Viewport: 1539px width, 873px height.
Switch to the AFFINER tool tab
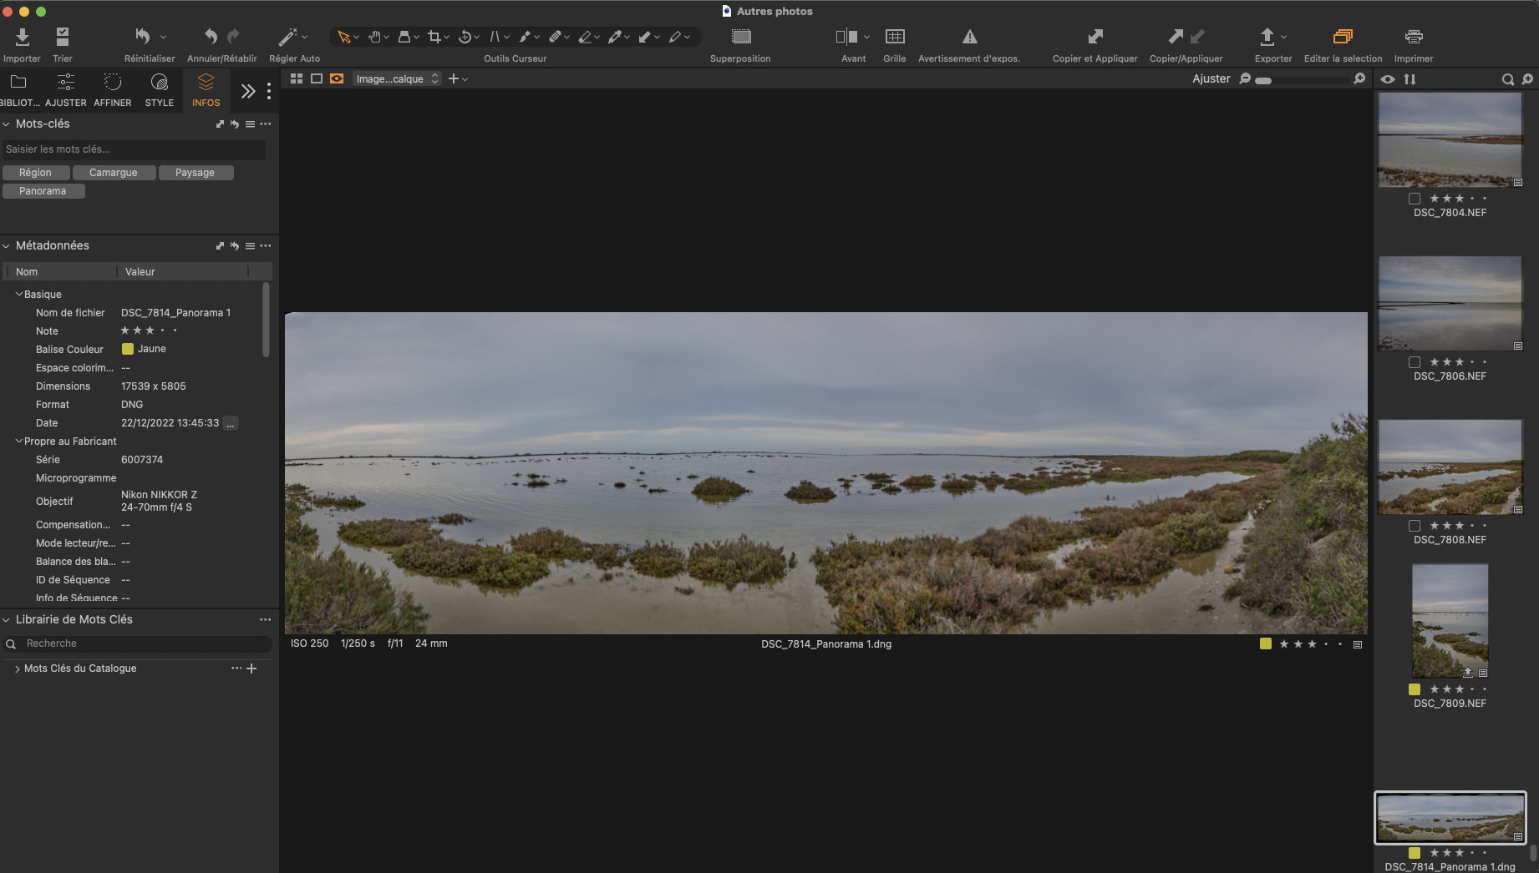pos(113,90)
